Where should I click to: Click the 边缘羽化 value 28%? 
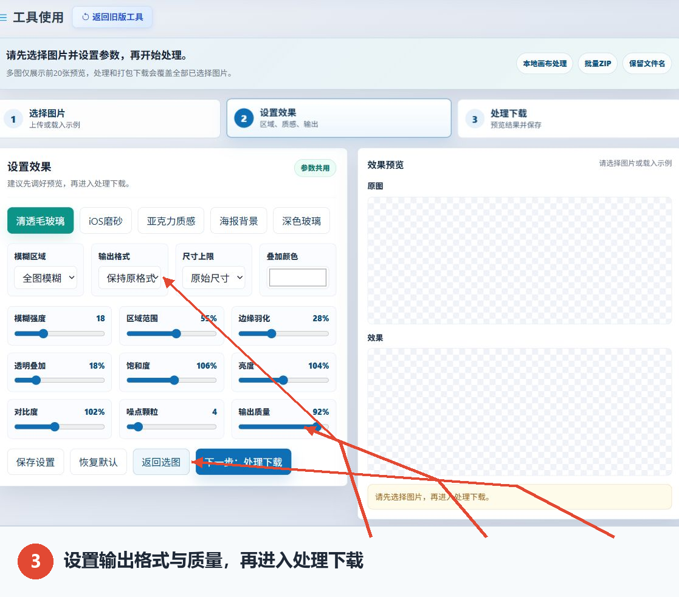point(321,318)
